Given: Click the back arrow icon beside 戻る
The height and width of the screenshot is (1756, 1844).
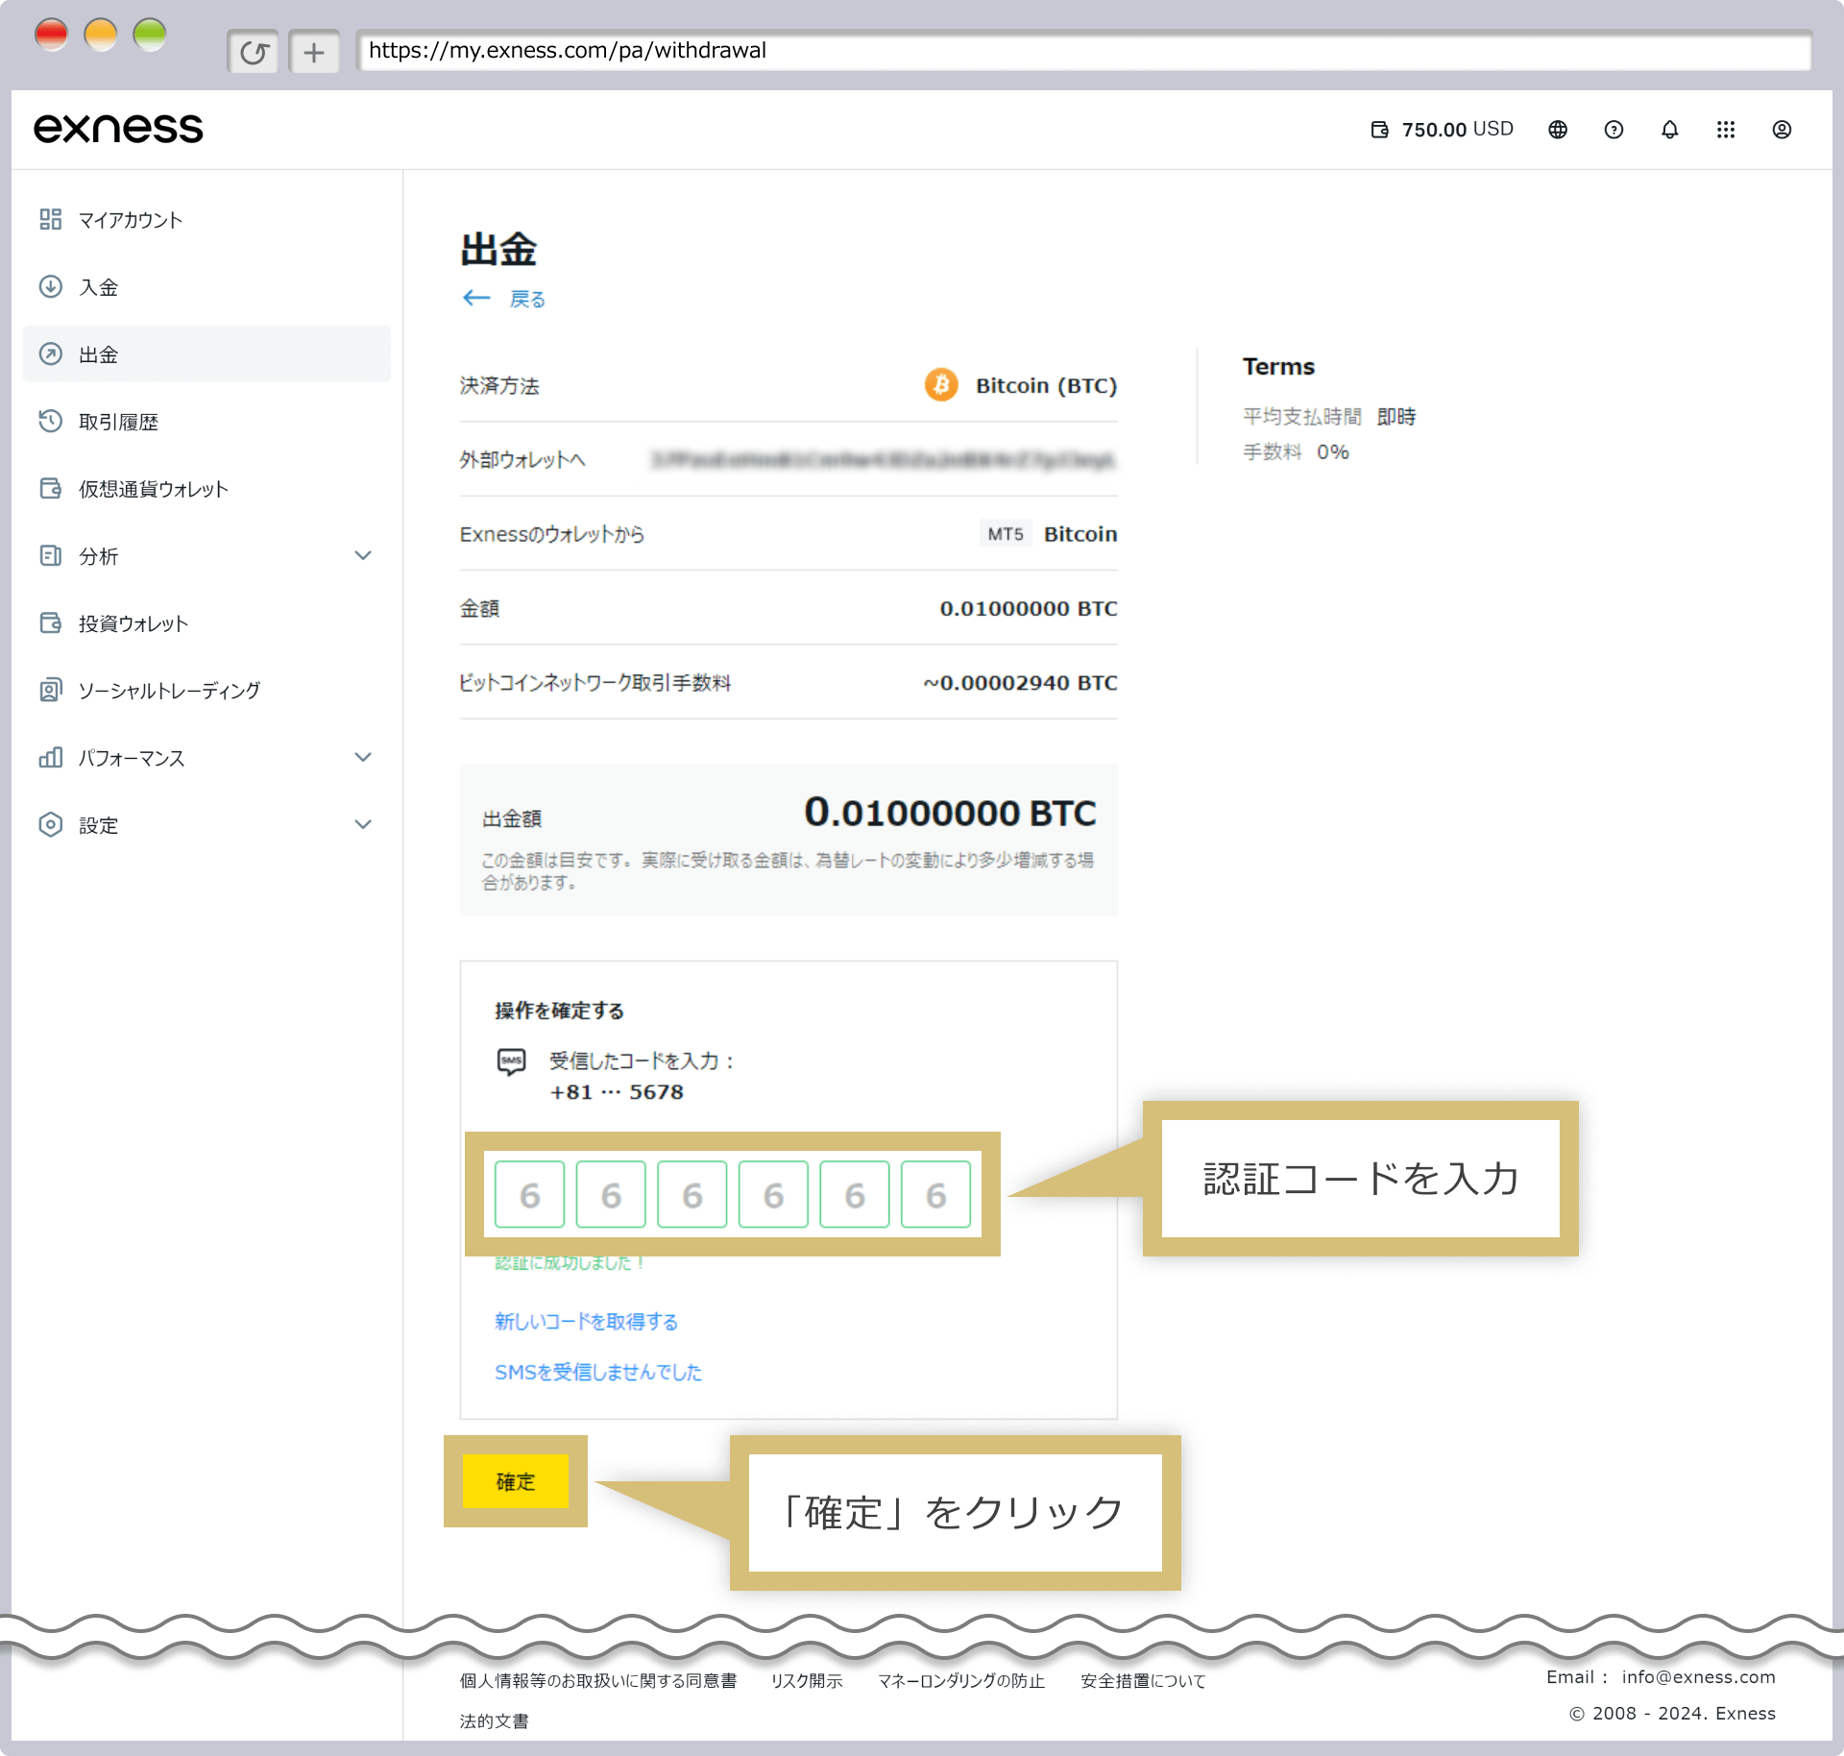Looking at the screenshot, I should coord(476,299).
